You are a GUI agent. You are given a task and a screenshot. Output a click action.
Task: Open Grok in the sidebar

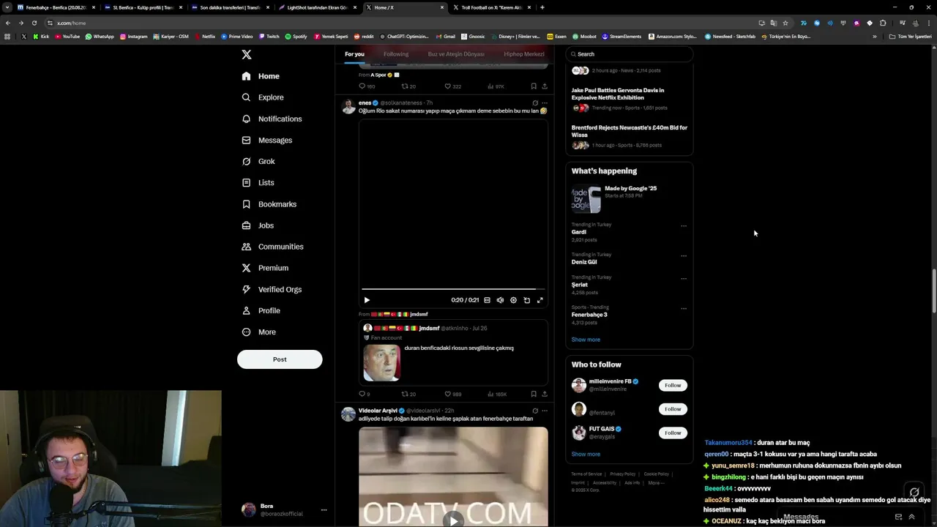pos(258,161)
